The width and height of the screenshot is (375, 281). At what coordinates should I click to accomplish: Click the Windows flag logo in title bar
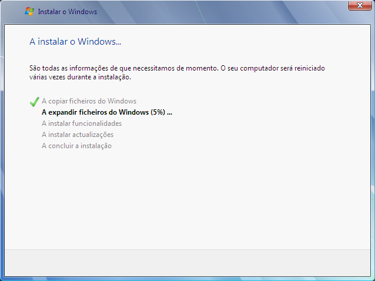click(29, 12)
